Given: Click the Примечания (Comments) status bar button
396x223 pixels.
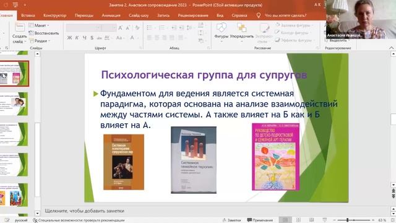Looking at the screenshot, I should point(260,221).
